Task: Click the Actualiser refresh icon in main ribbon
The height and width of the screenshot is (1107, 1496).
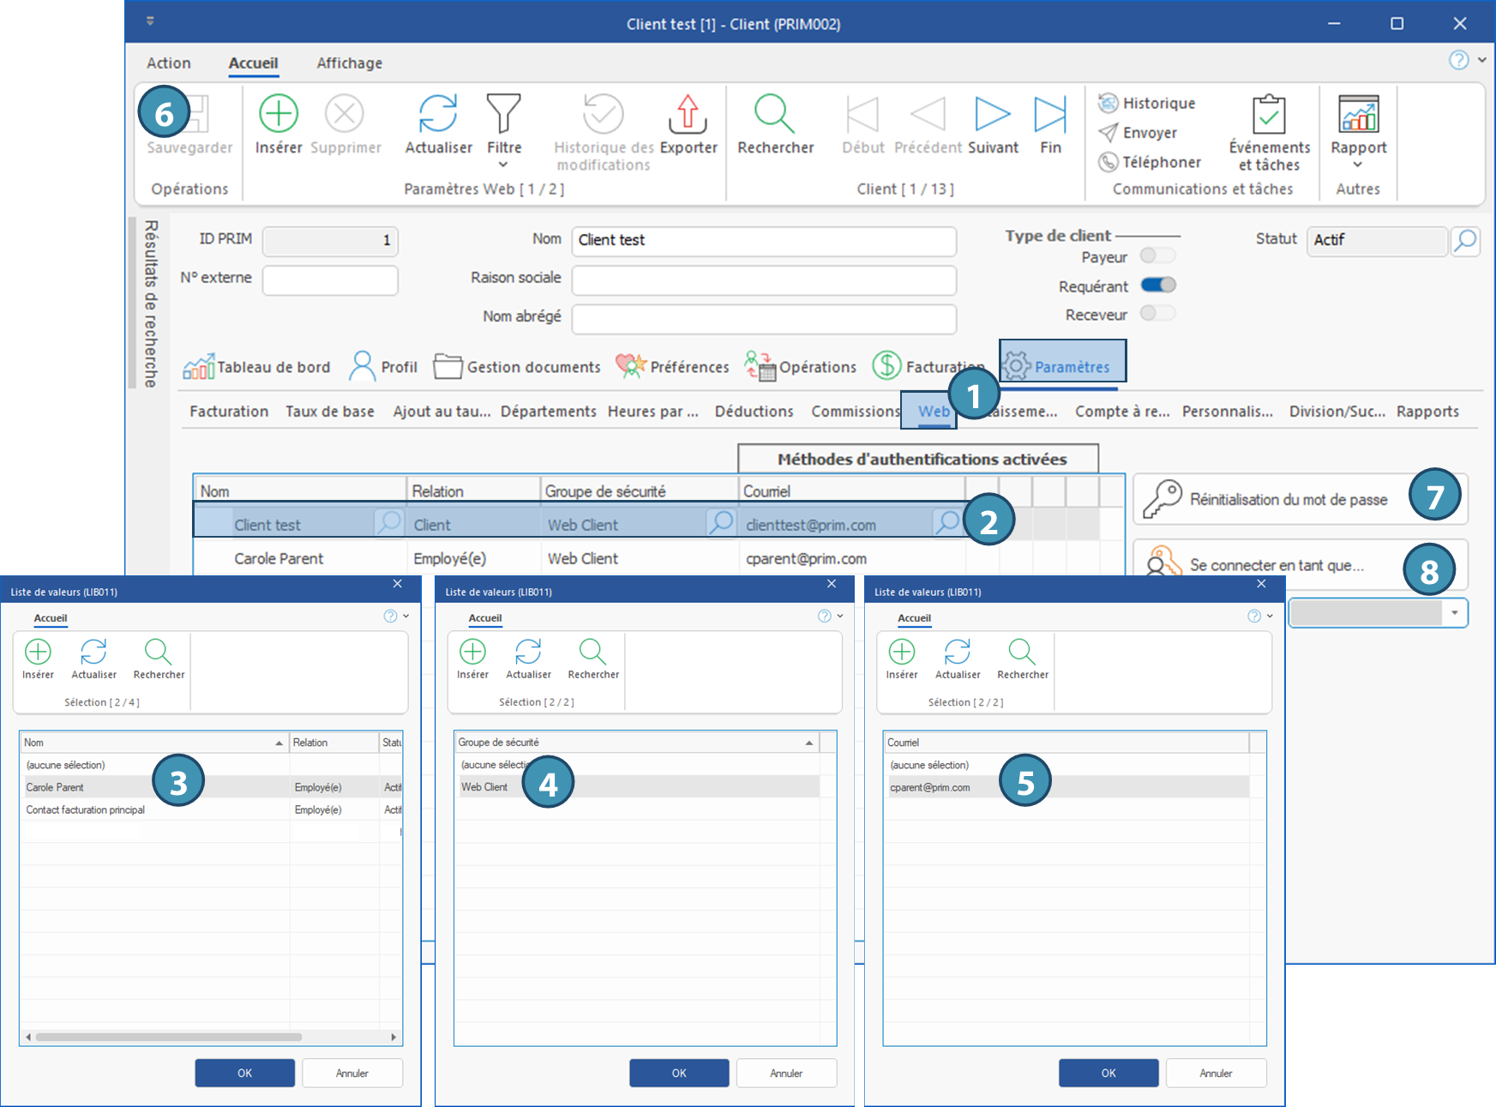Action: (x=438, y=114)
